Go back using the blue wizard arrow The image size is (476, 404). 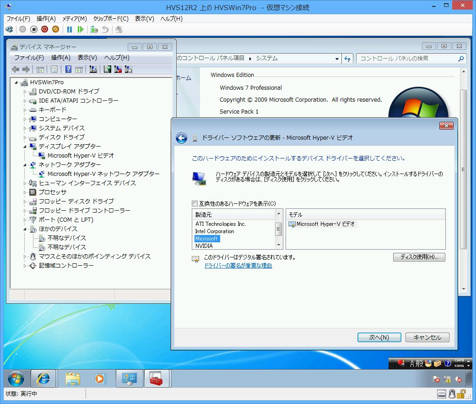click(x=182, y=138)
